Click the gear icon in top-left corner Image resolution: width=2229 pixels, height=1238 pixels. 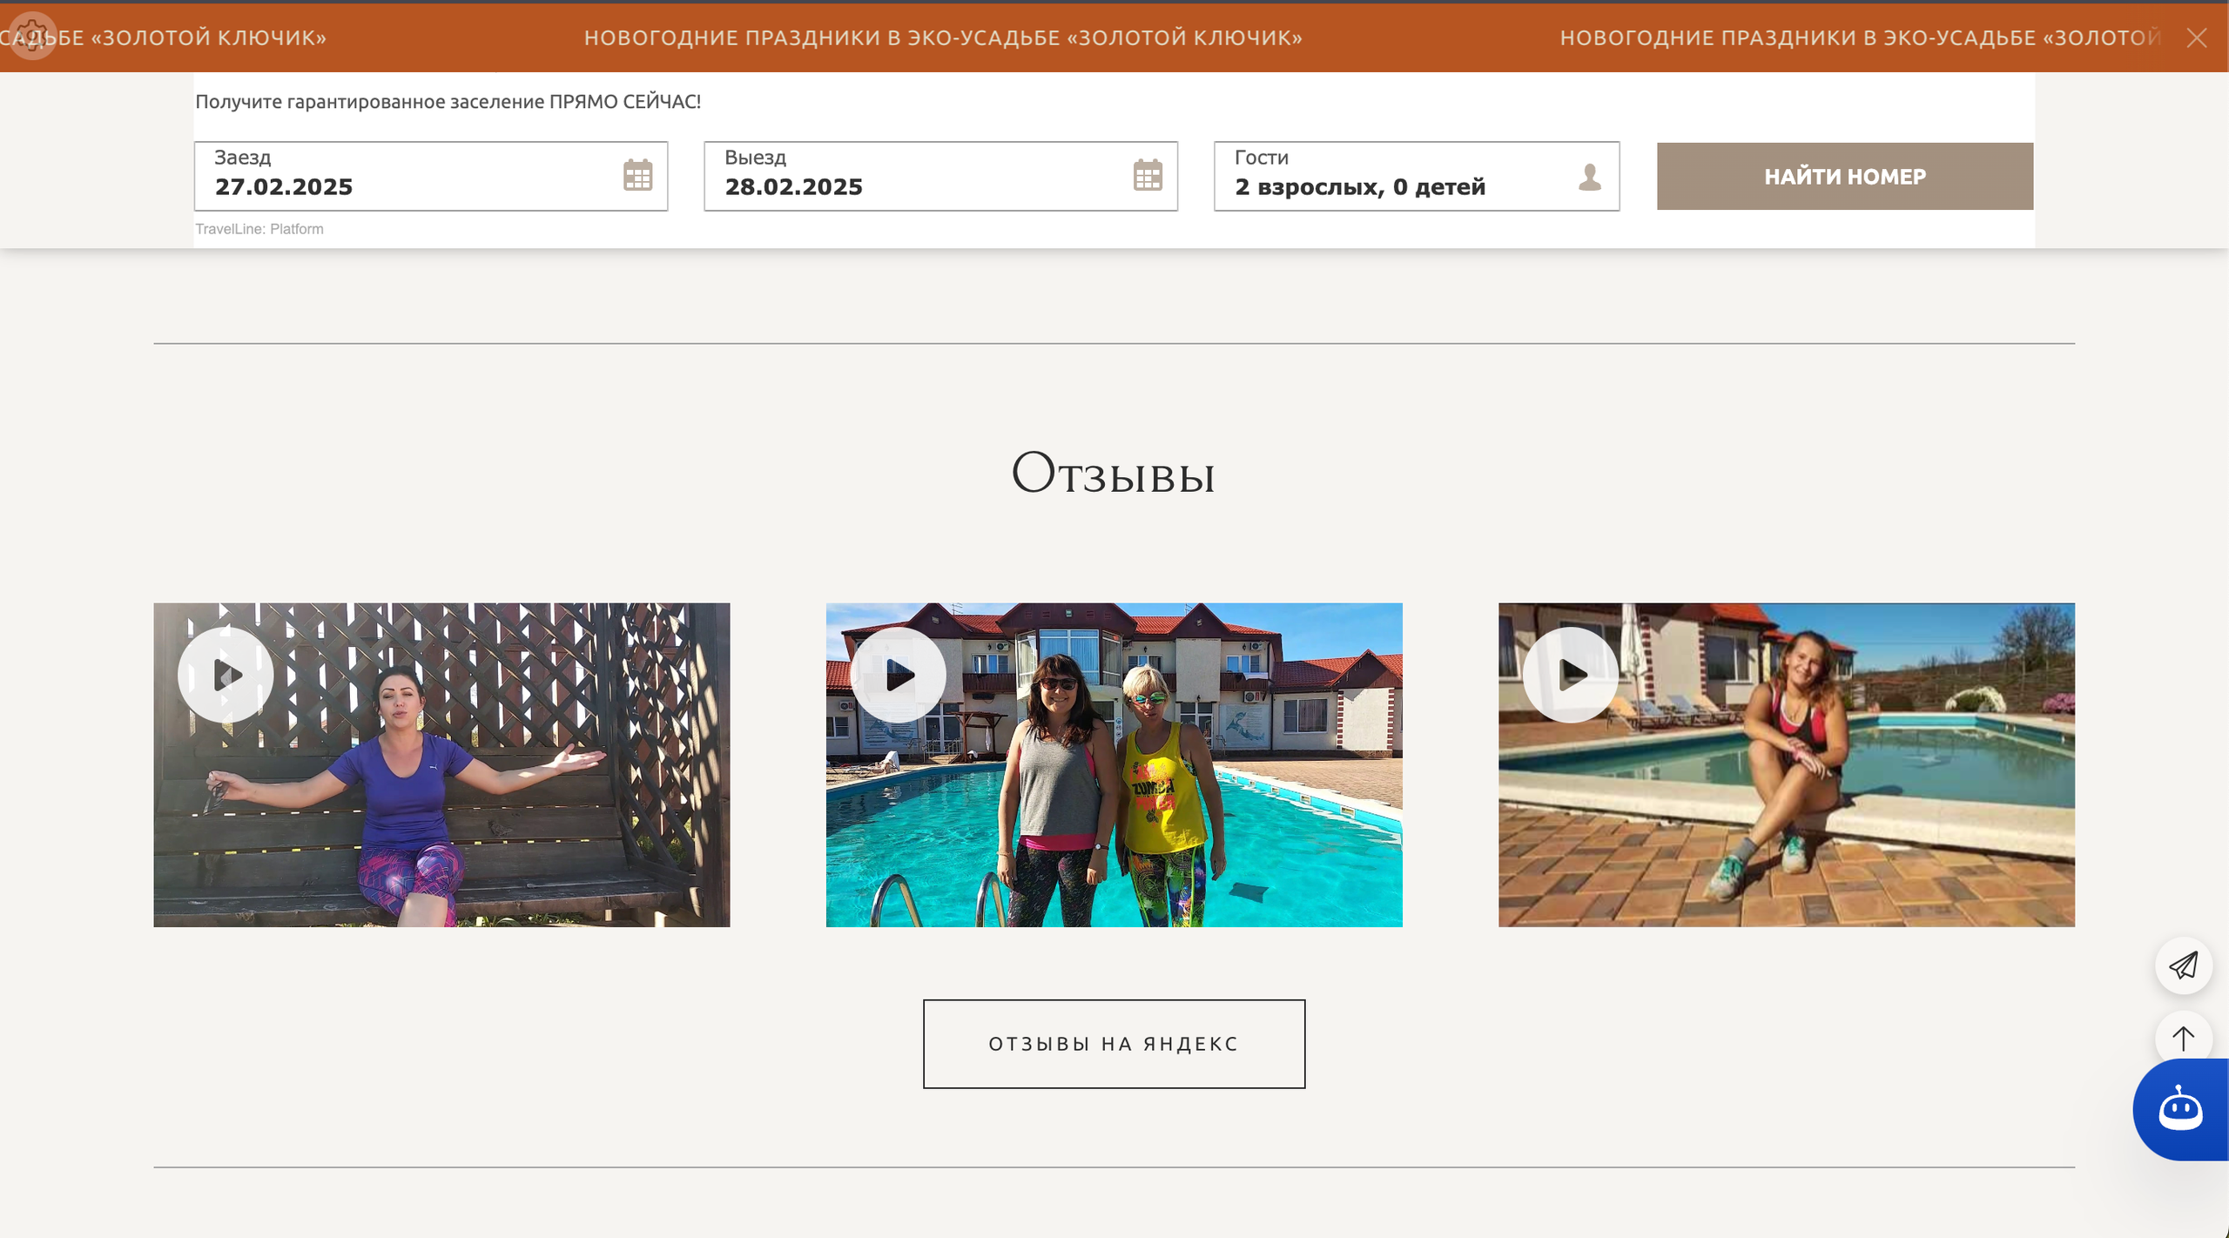tap(32, 36)
